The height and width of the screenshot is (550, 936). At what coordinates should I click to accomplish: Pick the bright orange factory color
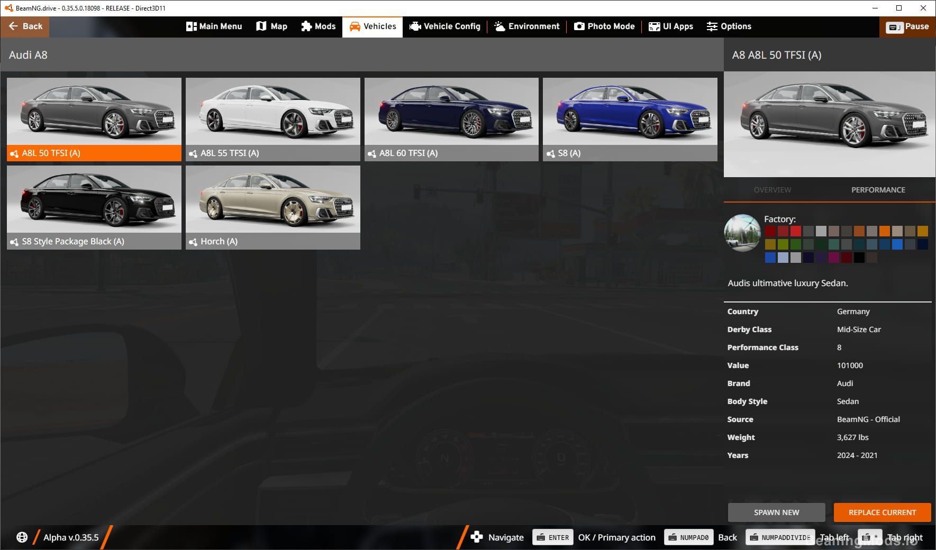point(885,231)
